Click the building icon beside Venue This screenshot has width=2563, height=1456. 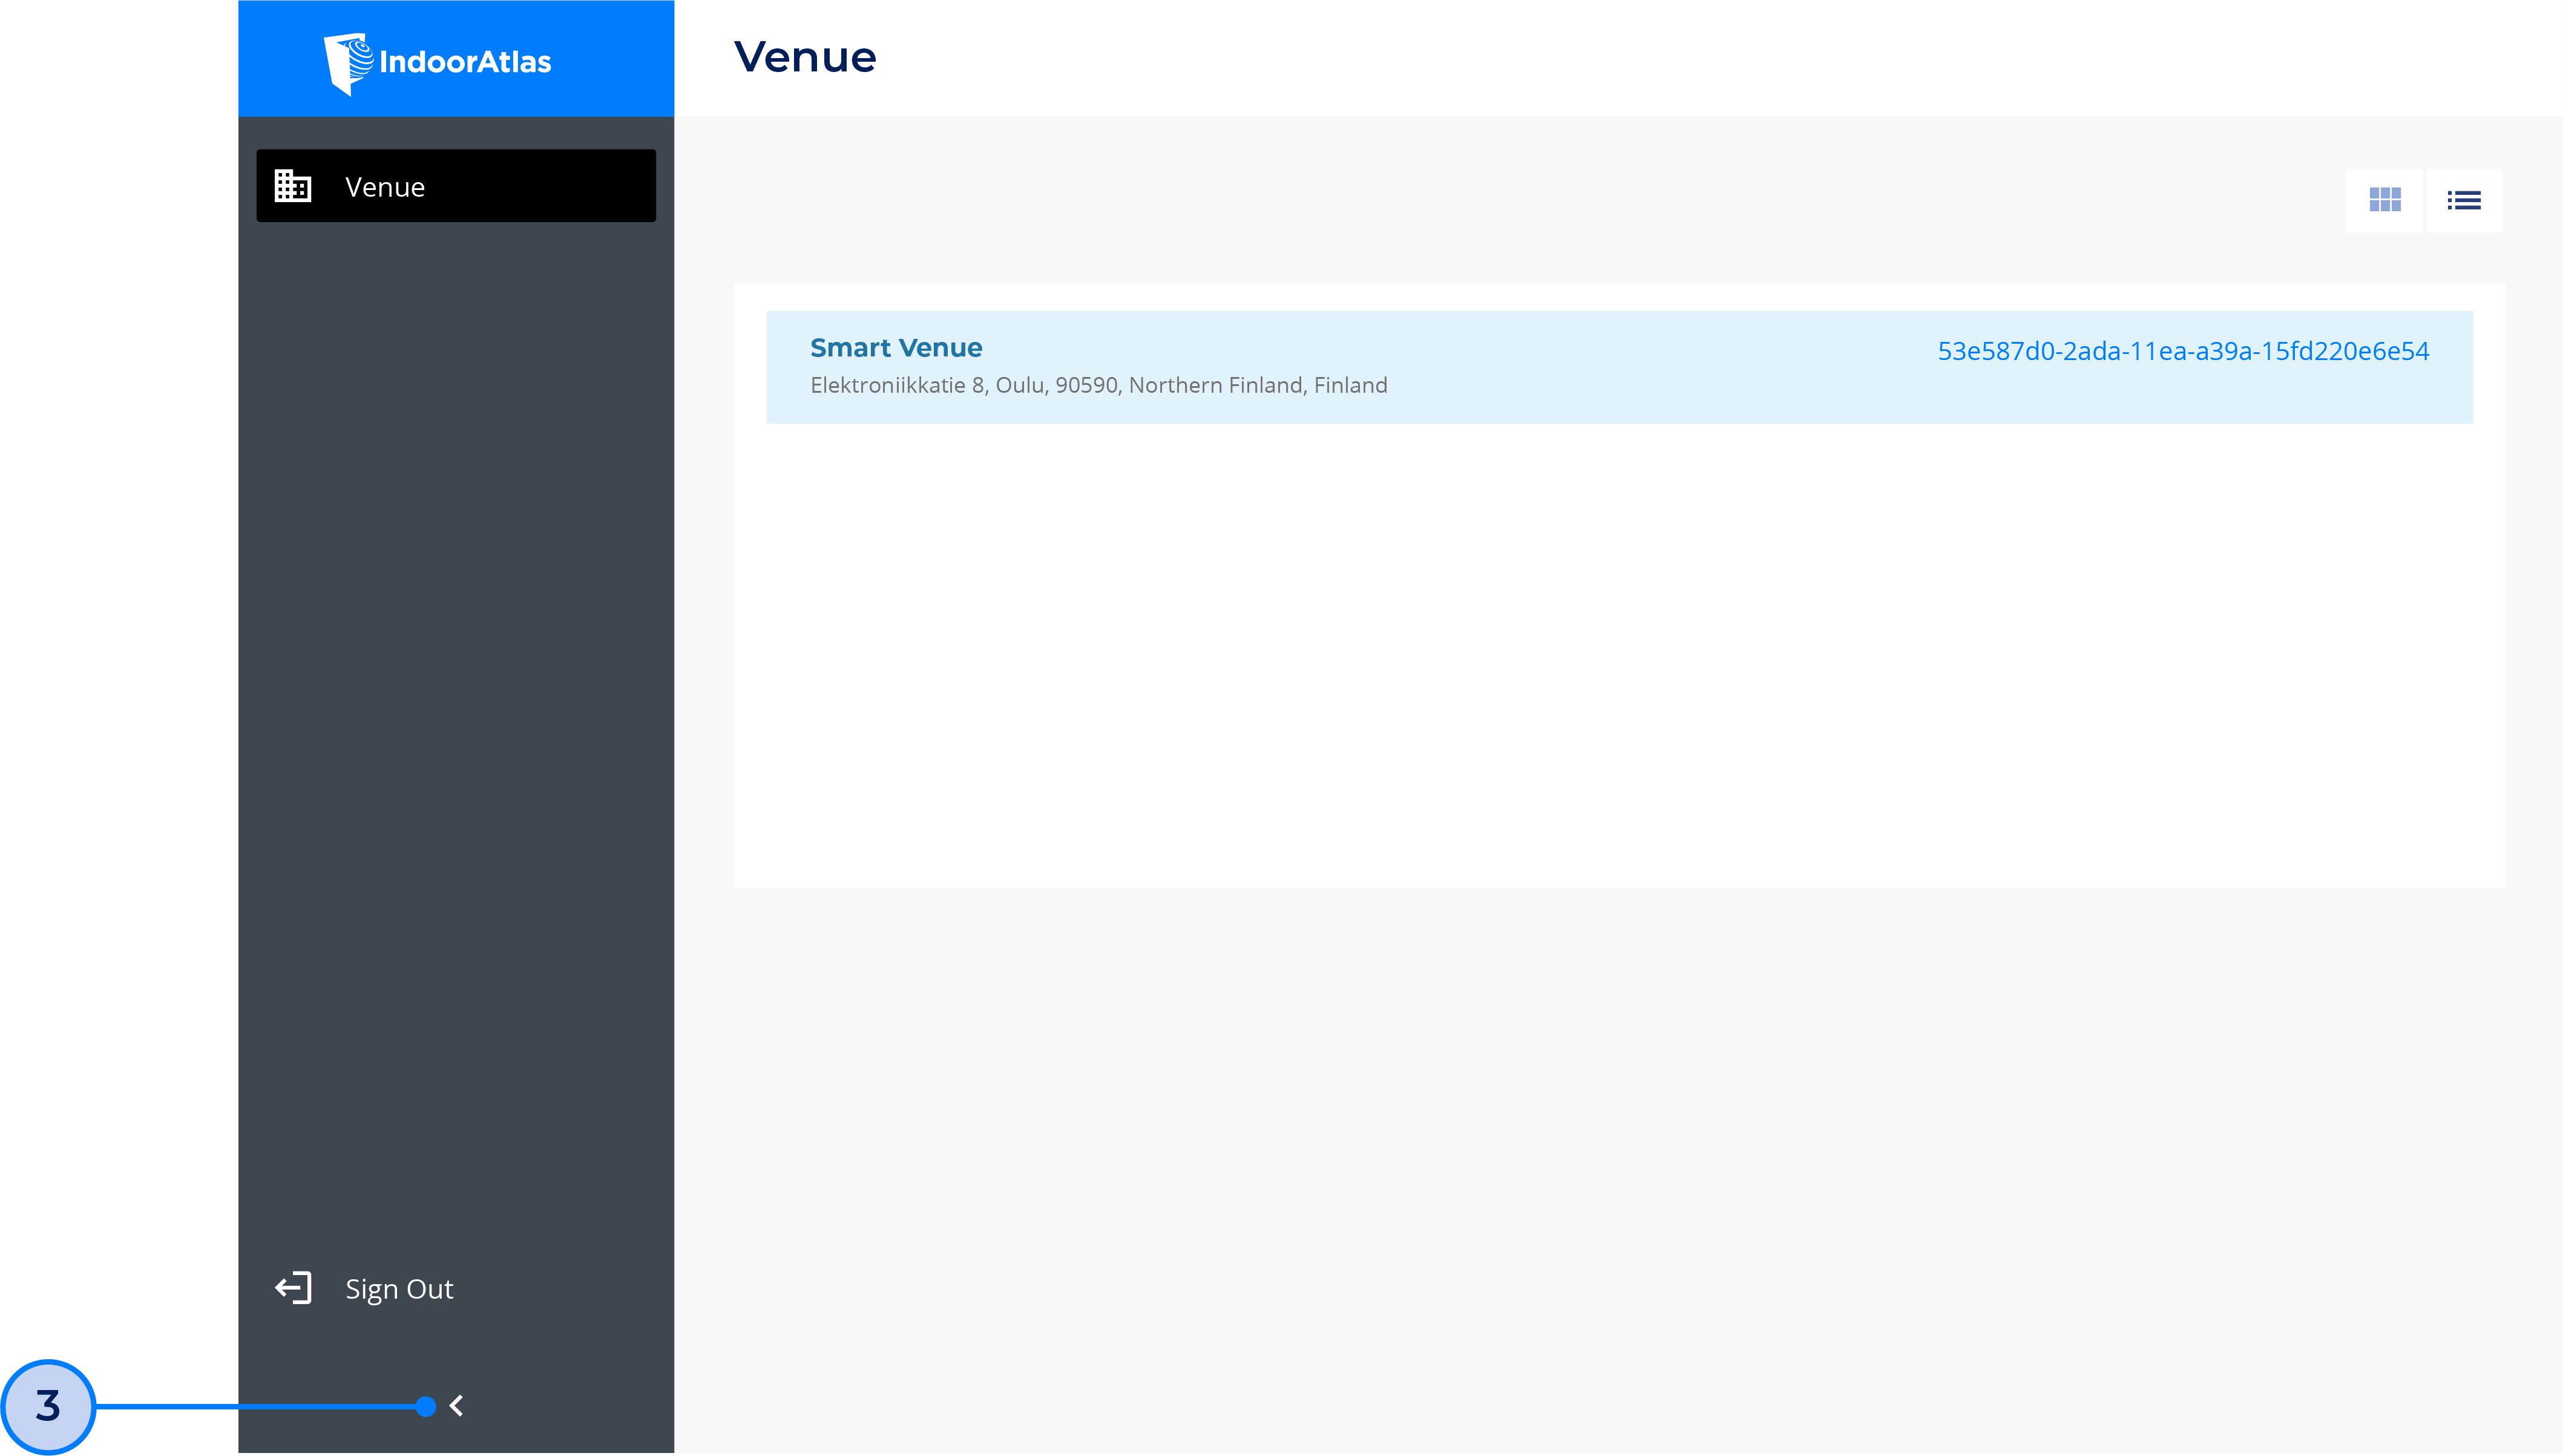293,186
